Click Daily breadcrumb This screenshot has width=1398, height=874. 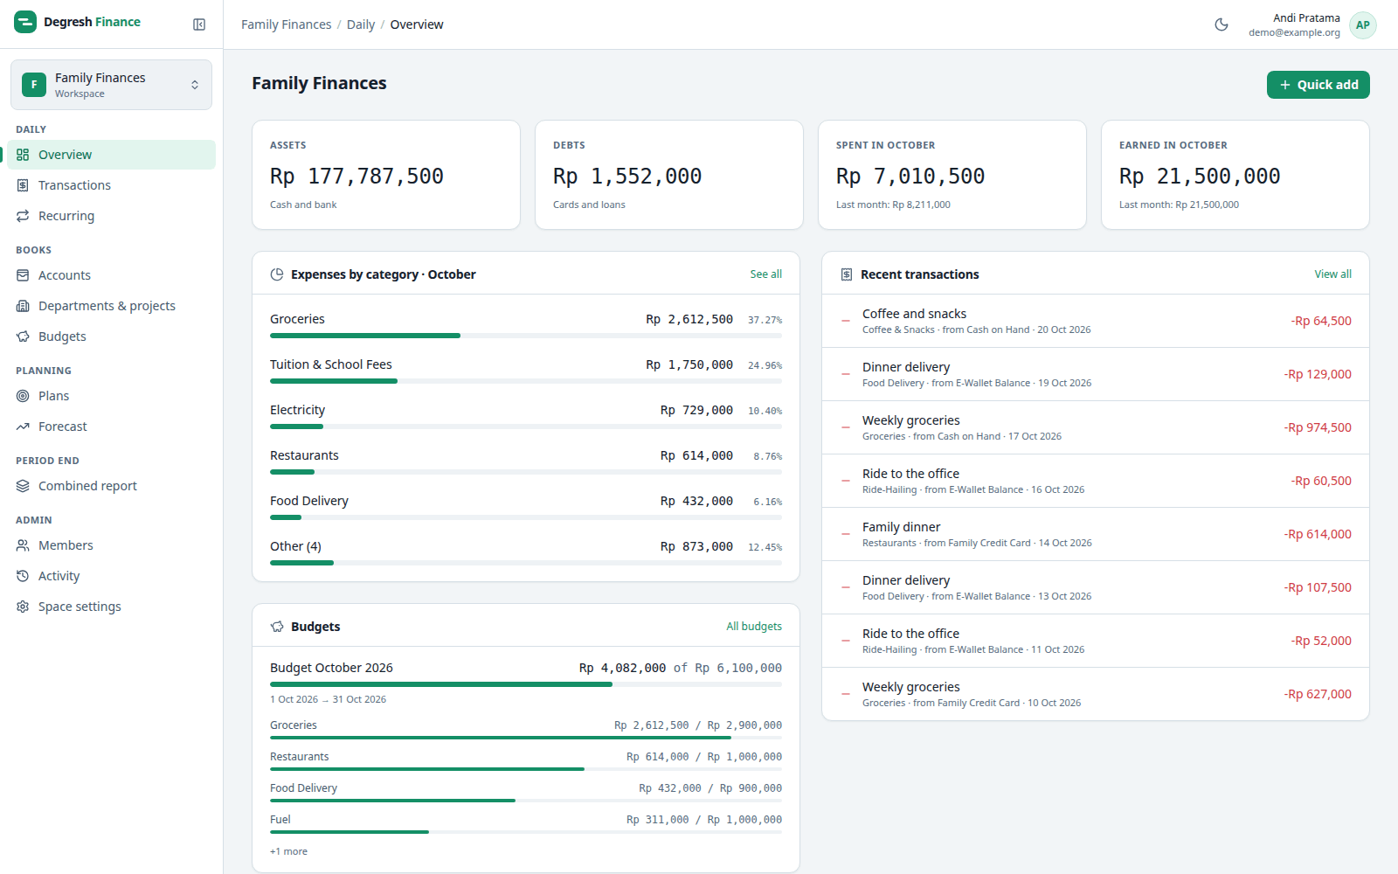point(361,24)
